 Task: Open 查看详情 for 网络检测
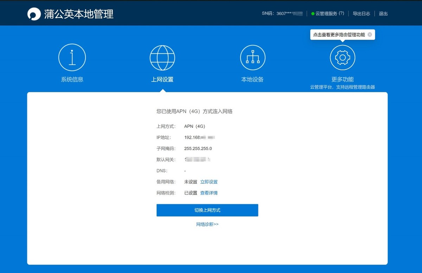tap(209, 193)
